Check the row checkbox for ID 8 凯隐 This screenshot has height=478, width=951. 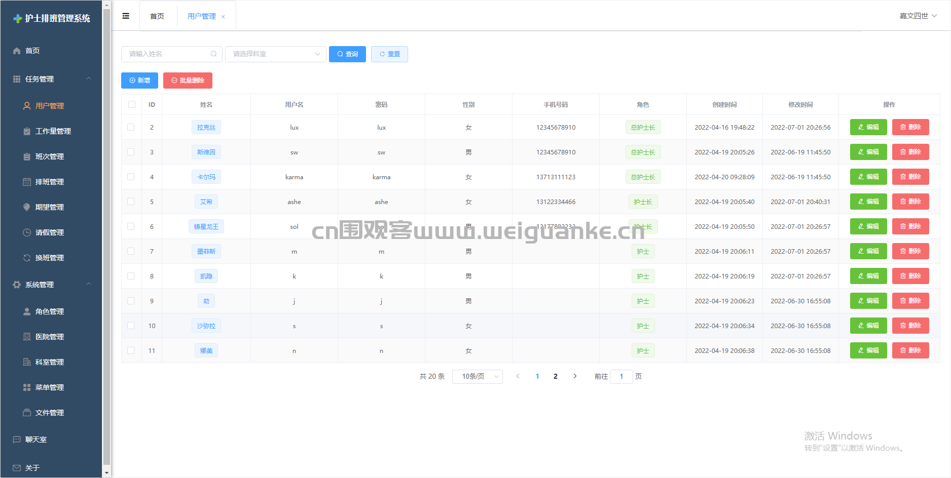coord(131,276)
